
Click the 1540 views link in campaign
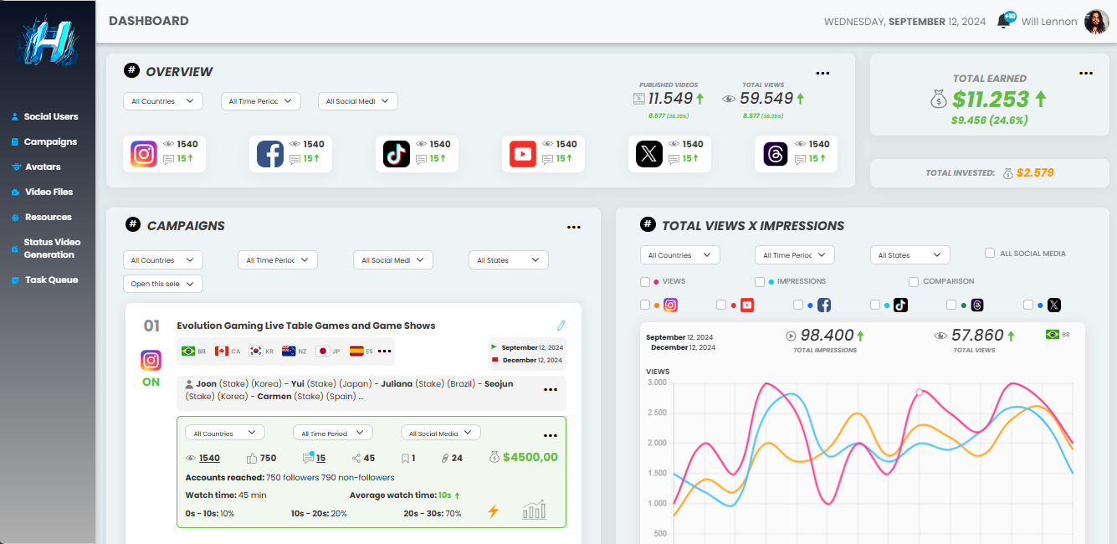point(209,458)
